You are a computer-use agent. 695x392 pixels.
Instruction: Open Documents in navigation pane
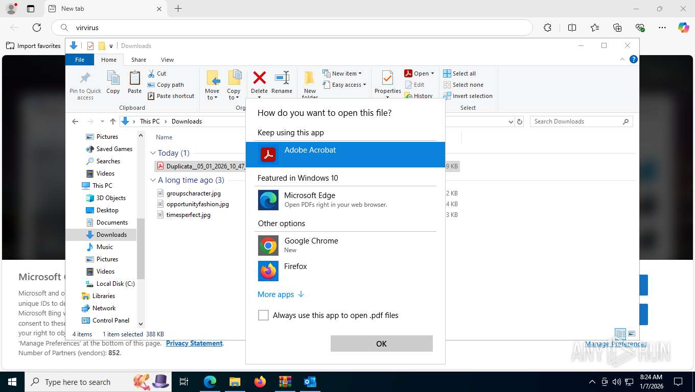[x=106, y=223]
